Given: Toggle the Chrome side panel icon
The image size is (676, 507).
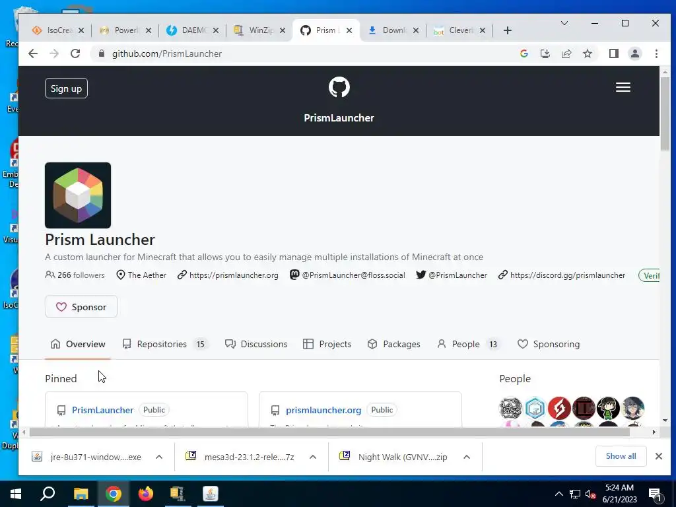Looking at the screenshot, I should (613, 53).
